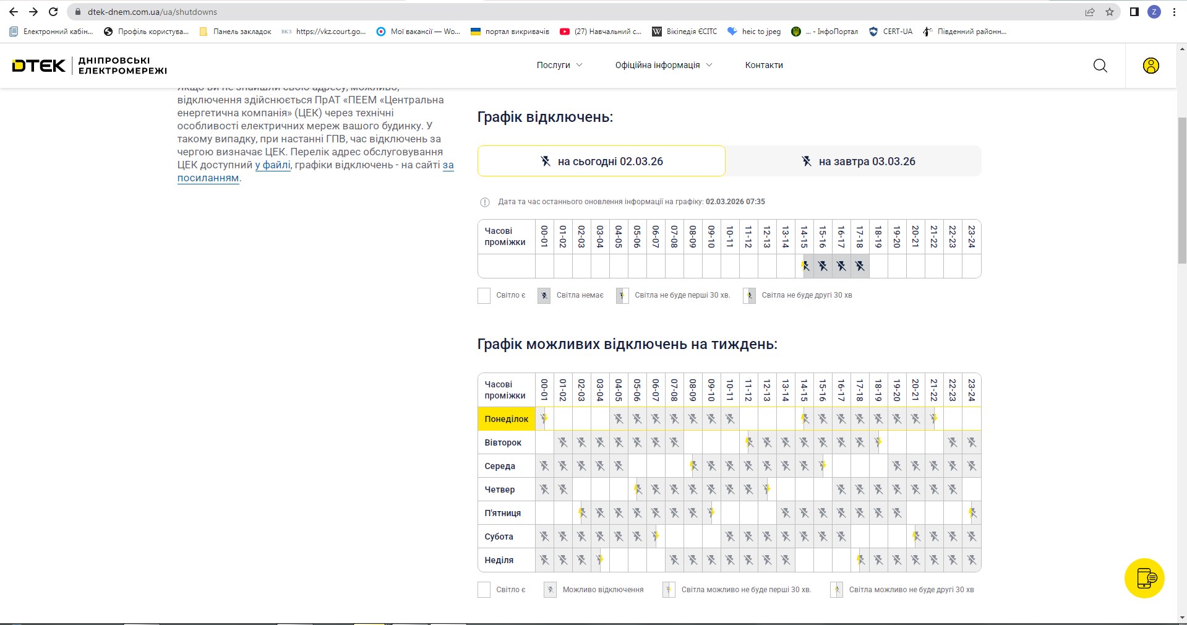Click the DTEK Дніпровські електромережі logo
1187x625 pixels.
(x=89, y=66)
